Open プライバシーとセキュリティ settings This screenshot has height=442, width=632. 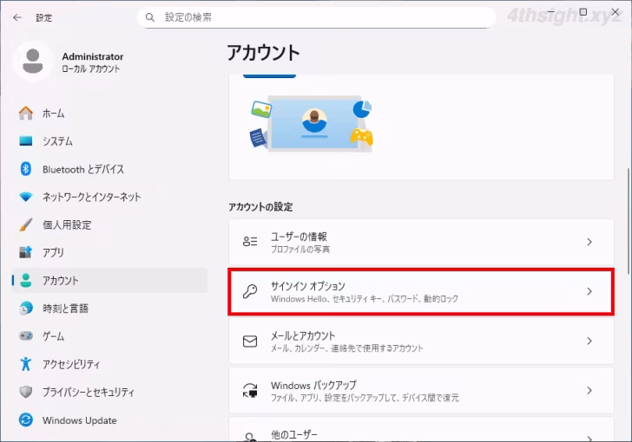click(x=109, y=392)
